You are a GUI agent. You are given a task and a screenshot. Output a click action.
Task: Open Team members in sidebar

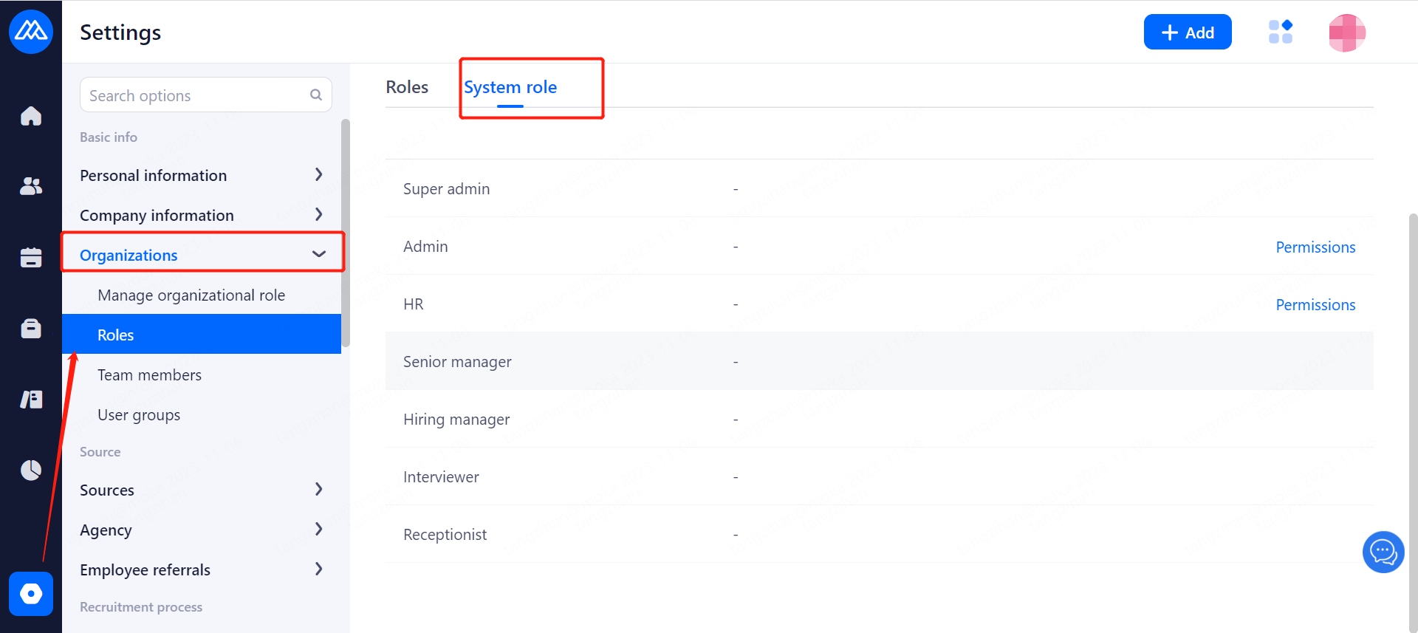(149, 375)
